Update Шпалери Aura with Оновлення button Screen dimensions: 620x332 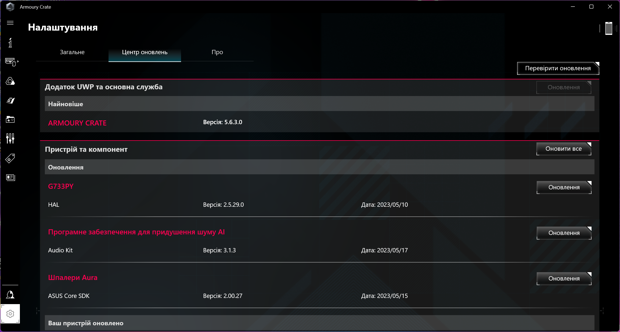point(564,279)
